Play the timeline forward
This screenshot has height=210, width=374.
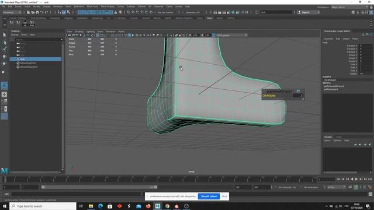pyautogui.click(x=356, y=179)
